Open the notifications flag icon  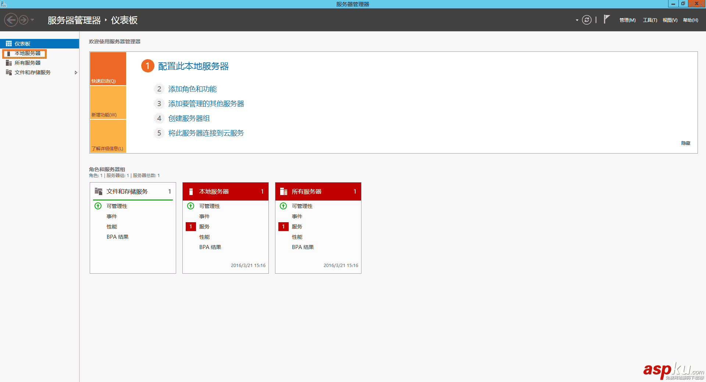607,19
